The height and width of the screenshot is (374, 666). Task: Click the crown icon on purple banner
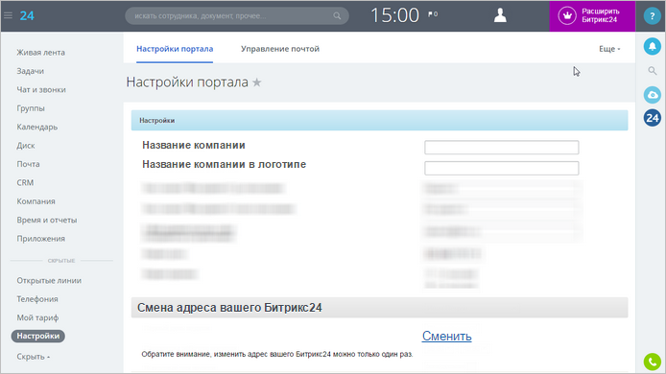[x=567, y=15]
